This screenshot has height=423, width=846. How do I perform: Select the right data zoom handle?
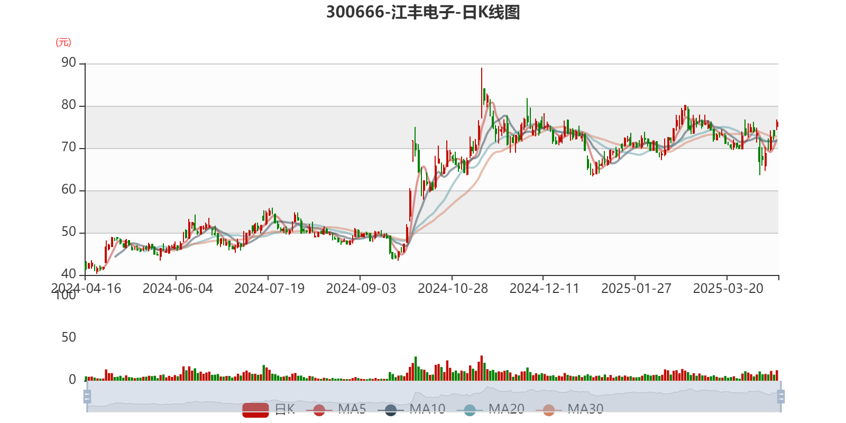[x=781, y=396]
